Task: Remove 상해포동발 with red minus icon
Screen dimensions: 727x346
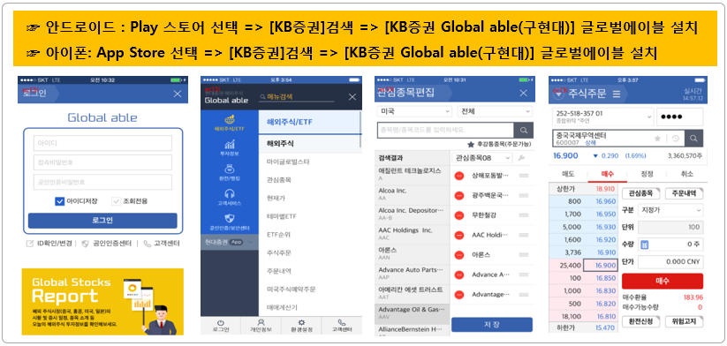Action: pos(459,176)
